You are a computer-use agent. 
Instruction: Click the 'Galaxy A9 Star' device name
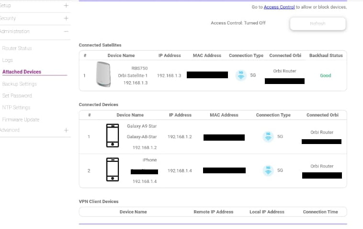click(x=142, y=126)
